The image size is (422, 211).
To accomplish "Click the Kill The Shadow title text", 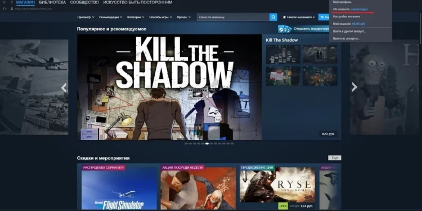I will pos(282,40).
